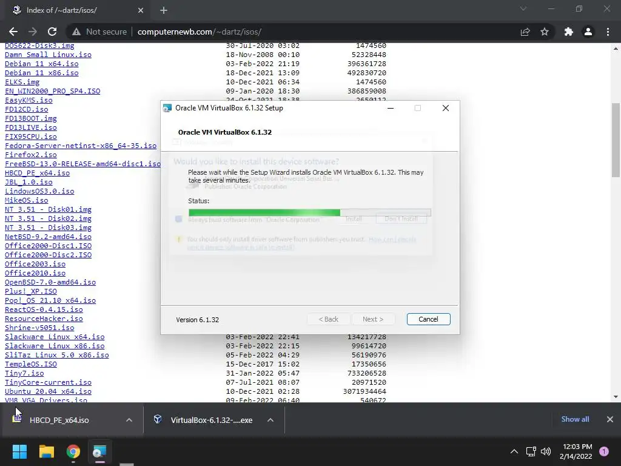Open NetBSD-9.2-amd64.iso link
Image resolution: width=621 pixels, height=466 pixels.
tap(48, 237)
